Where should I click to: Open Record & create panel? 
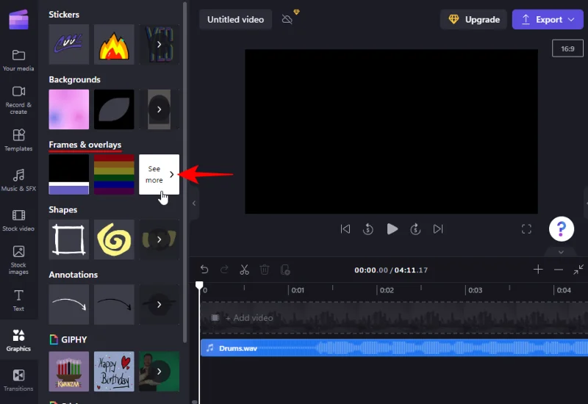tap(18, 100)
